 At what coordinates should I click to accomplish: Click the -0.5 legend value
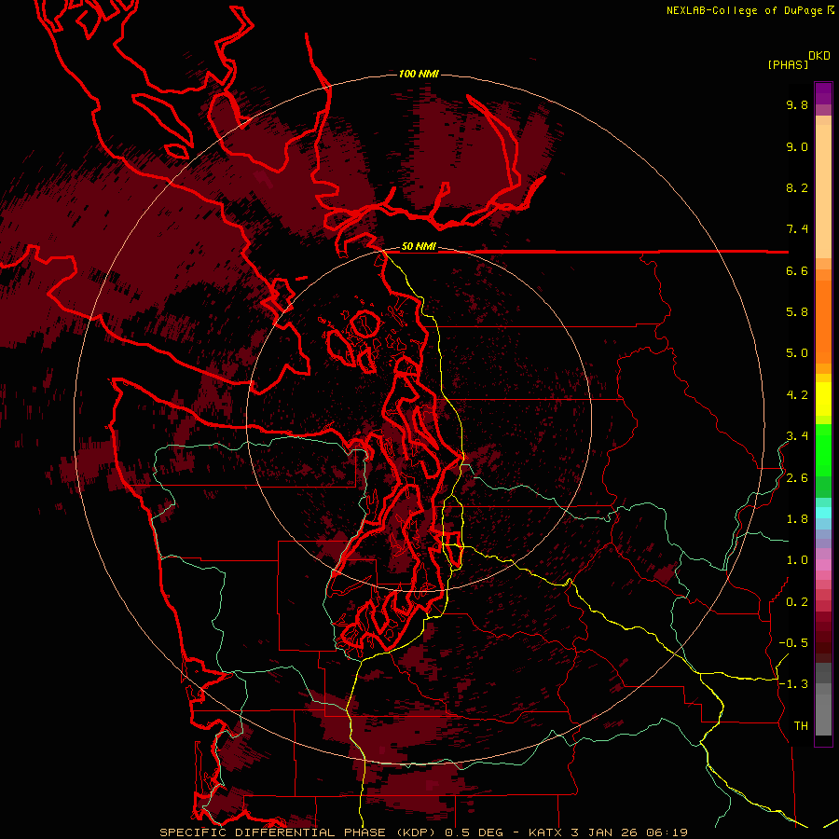[x=793, y=643]
